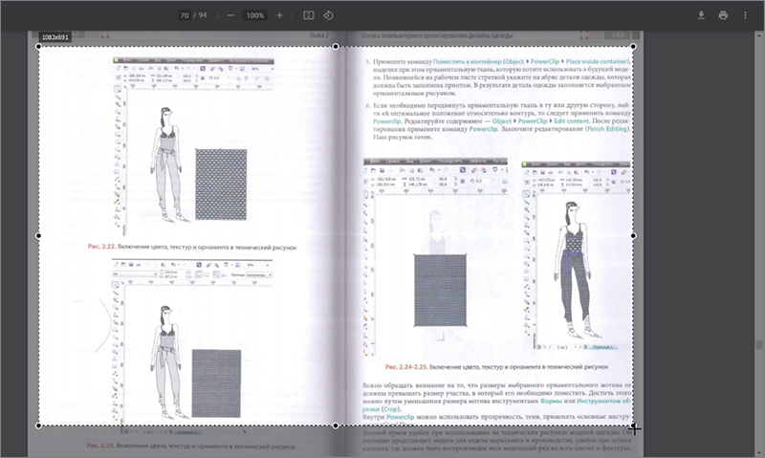
Task: Click the top-left selection corner handle
Action: [38, 46]
